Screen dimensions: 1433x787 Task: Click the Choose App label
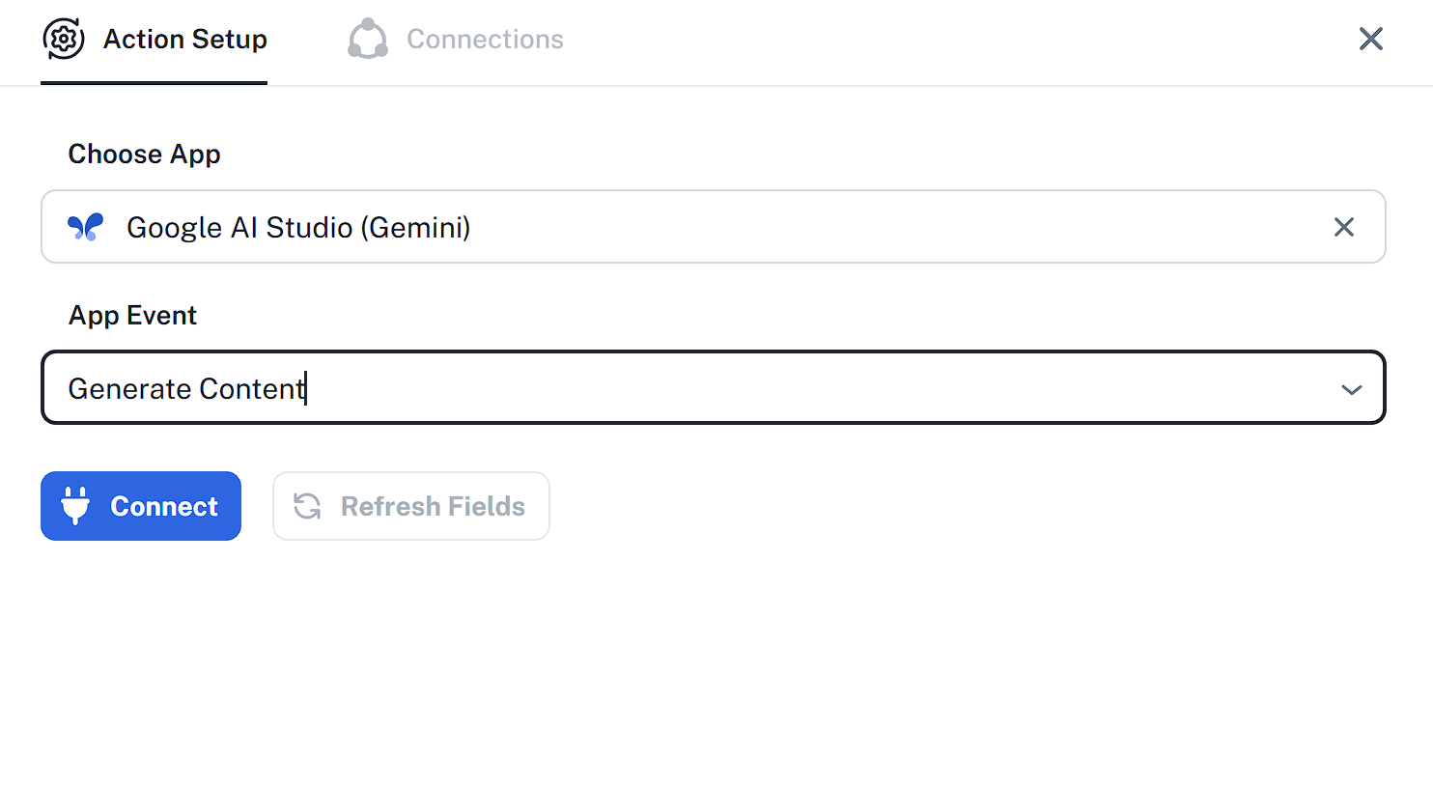(145, 155)
